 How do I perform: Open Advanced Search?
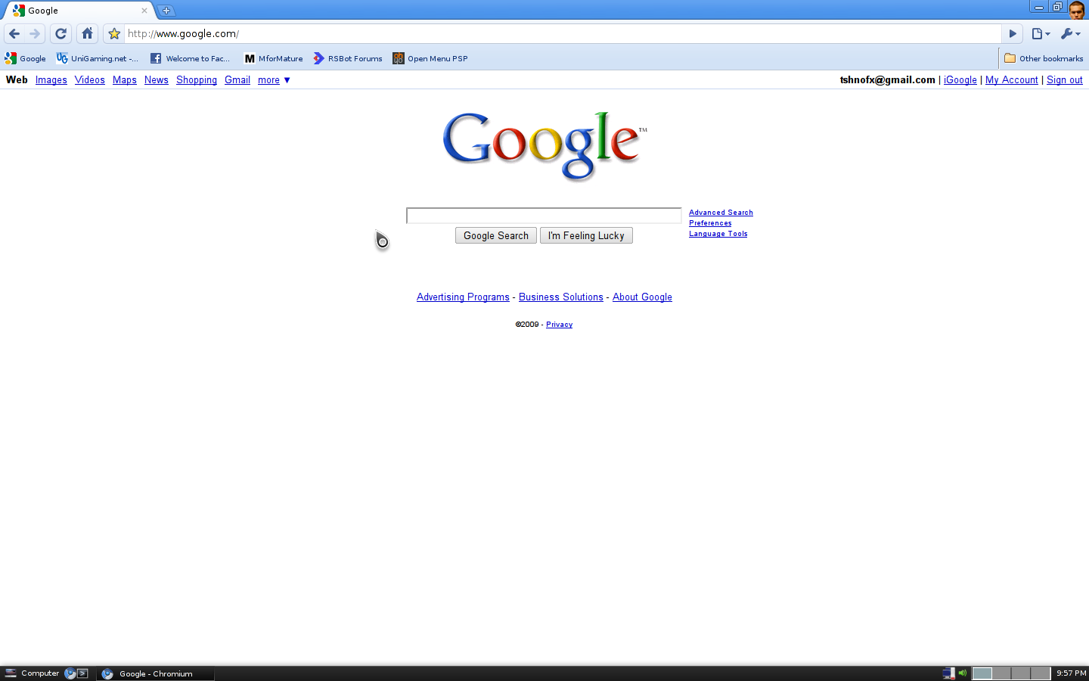(721, 213)
